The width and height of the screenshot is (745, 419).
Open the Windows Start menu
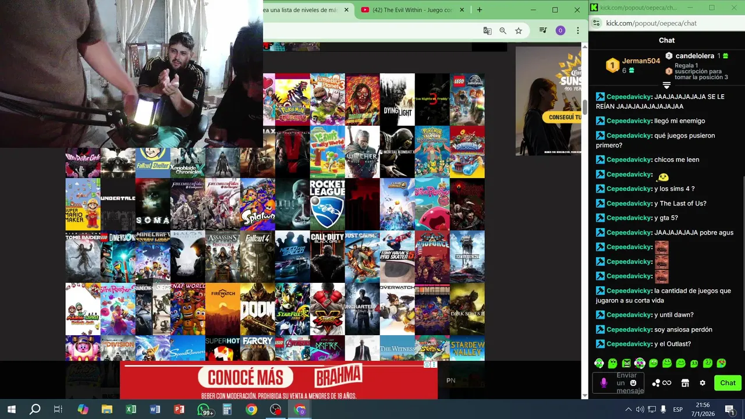tap(11, 409)
